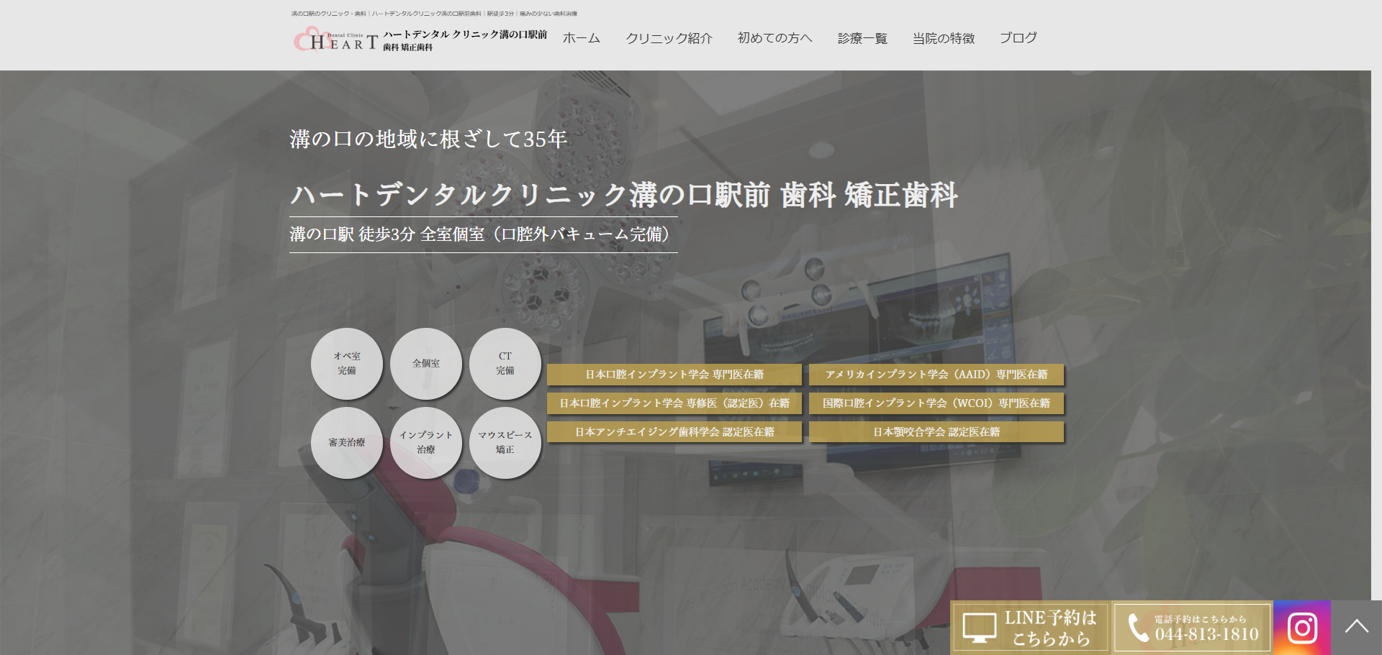Click 日本アンチエイジング歯科学会 認定医在籍 label
This screenshot has width=1382, height=655.
674,432
